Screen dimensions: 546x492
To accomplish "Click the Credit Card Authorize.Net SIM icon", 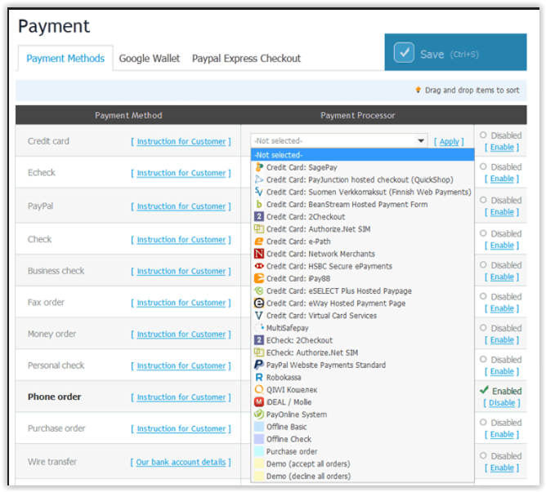I will [x=259, y=228].
